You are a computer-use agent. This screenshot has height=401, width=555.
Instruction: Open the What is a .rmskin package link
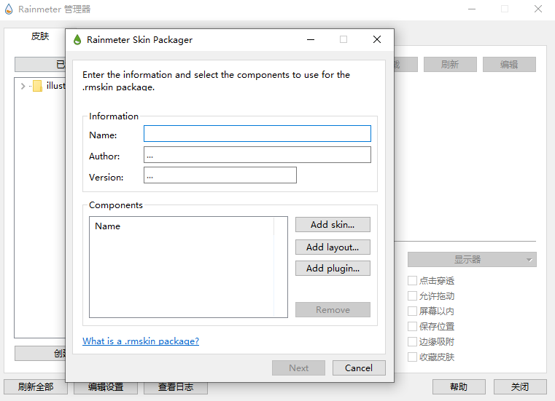click(141, 341)
